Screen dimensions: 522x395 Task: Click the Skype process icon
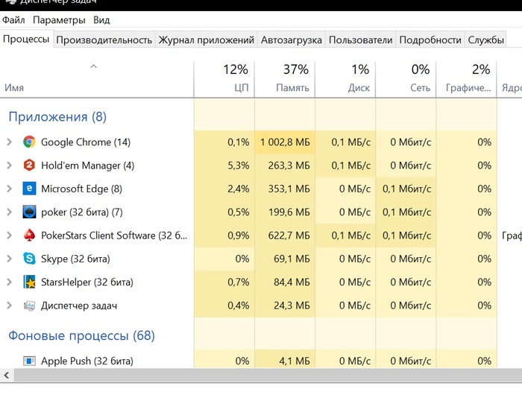[29, 259]
